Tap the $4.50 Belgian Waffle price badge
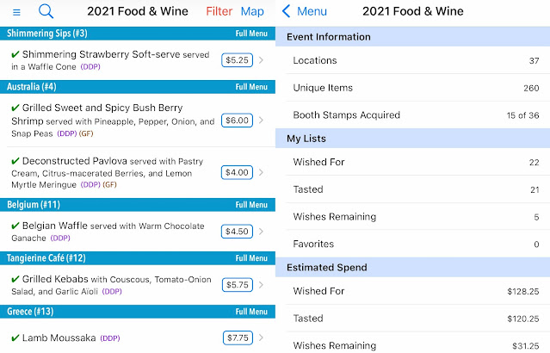The height and width of the screenshot is (353, 550). [236, 232]
